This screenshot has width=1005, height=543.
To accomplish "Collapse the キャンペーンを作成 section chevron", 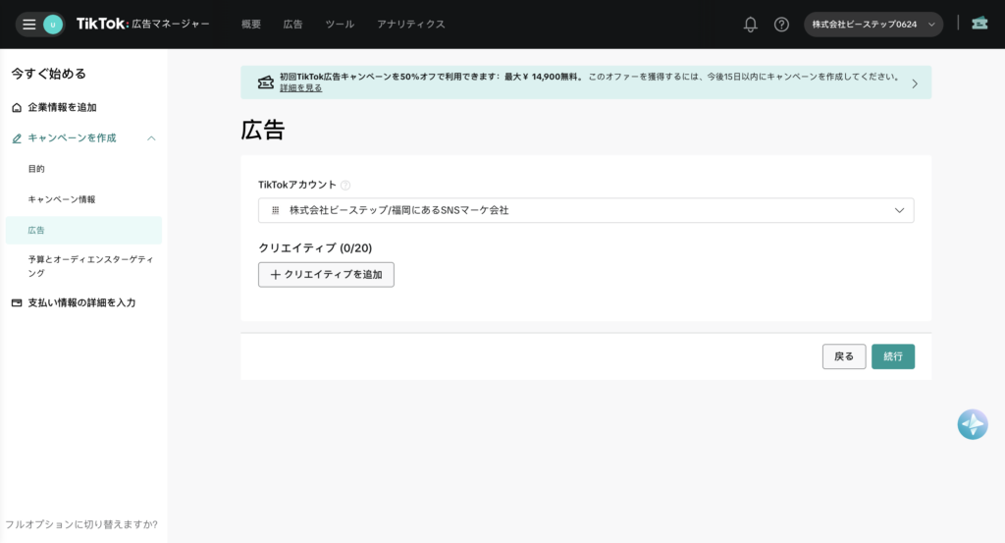I will point(151,138).
